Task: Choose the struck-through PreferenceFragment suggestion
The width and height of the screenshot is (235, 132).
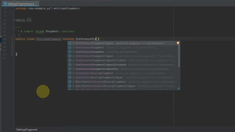Action: (123, 52)
